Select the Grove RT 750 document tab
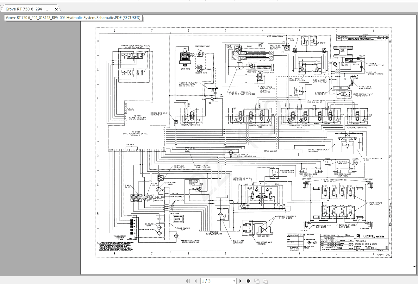This screenshot has height=284, width=418. 28,9
